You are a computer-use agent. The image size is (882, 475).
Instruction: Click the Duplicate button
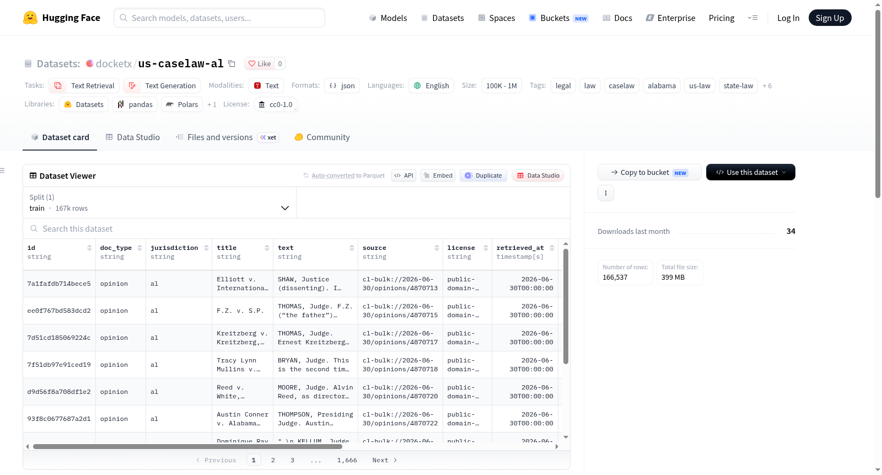[483, 175]
